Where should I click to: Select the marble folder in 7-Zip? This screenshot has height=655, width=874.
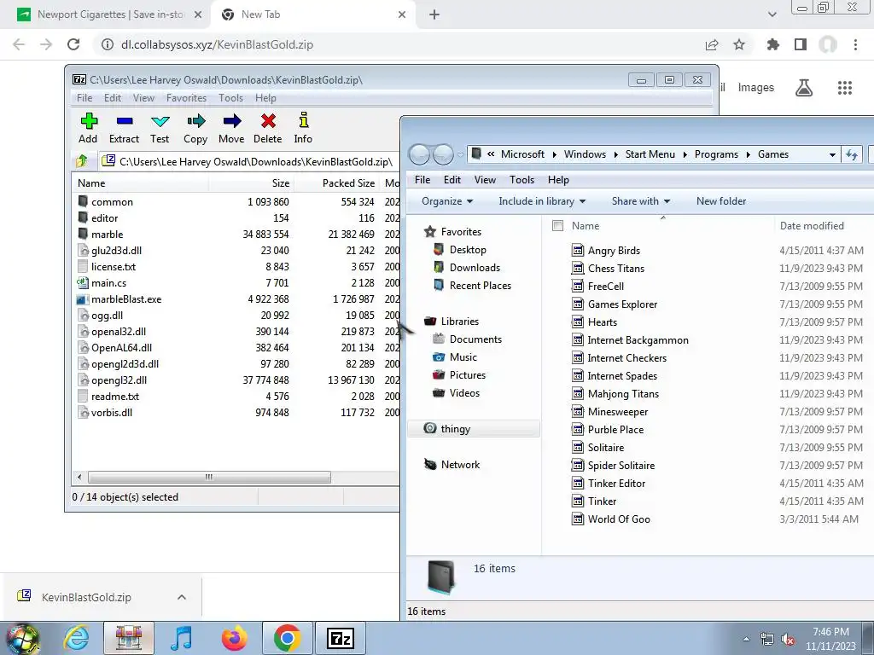[x=107, y=235]
